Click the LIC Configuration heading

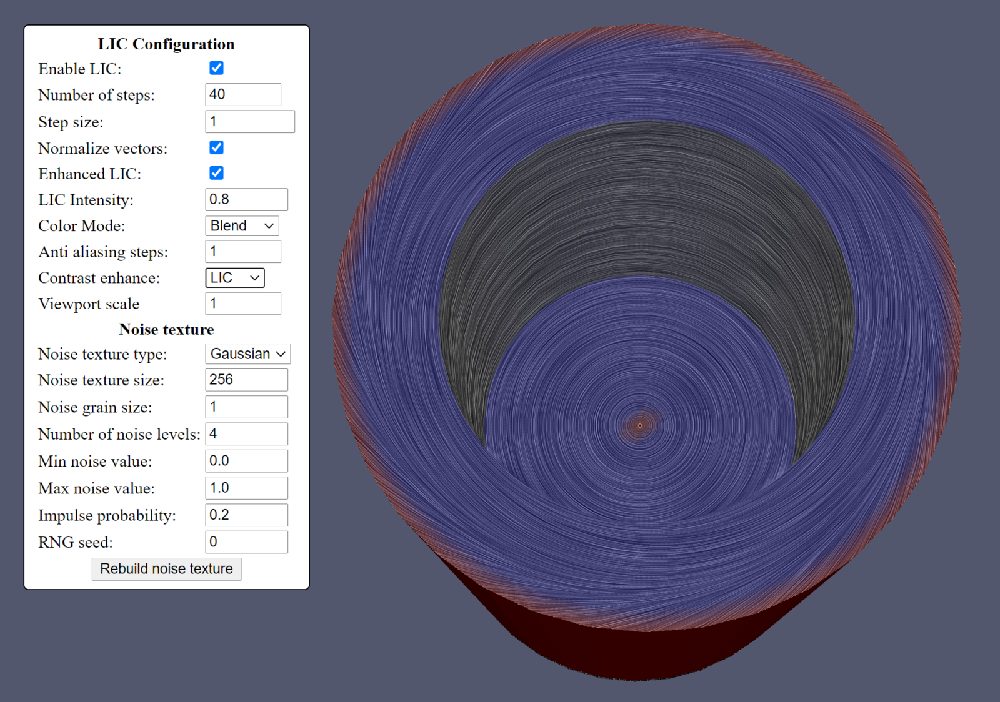click(x=166, y=44)
